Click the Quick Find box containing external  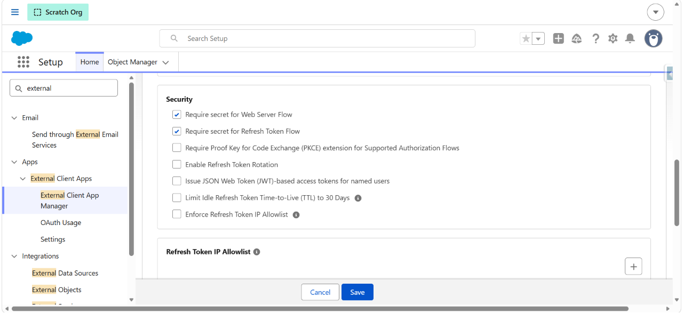click(x=63, y=88)
